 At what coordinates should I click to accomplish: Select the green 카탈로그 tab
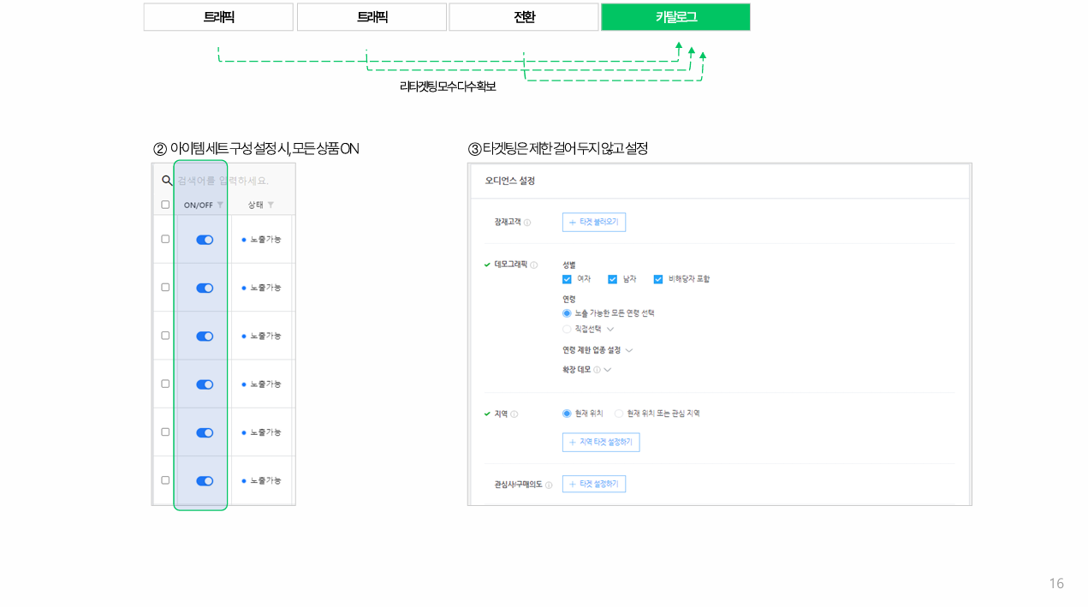coord(675,16)
